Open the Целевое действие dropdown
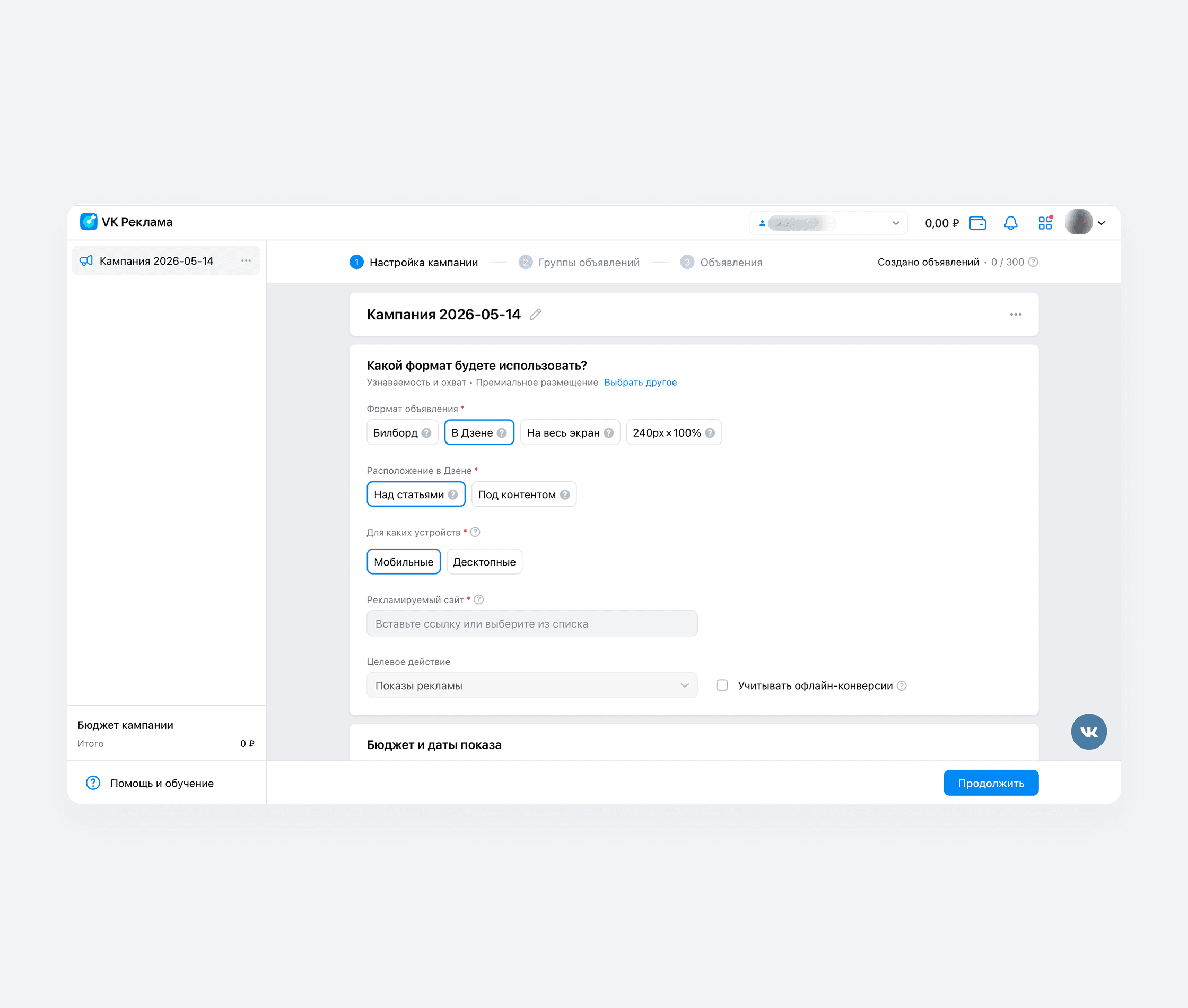The height and width of the screenshot is (1008, 1188). 532,685
